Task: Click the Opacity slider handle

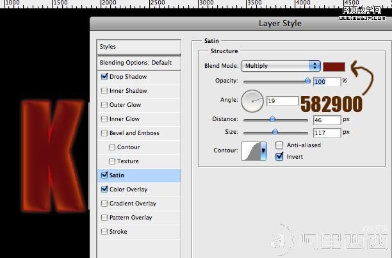Action: coord(307,81)
